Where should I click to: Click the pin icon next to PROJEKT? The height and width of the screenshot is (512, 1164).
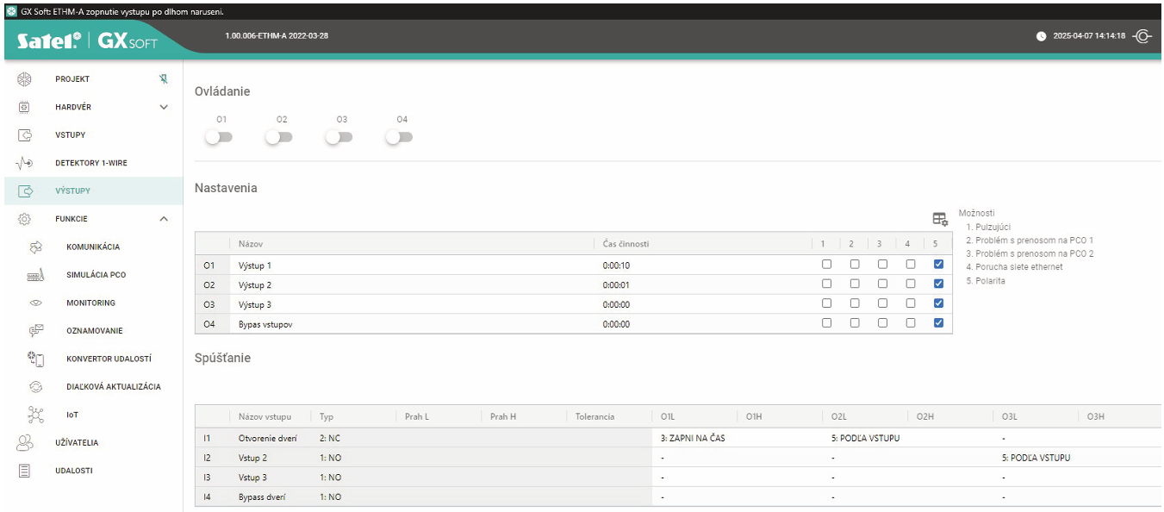pyautogui.click(x=164, y=79)
